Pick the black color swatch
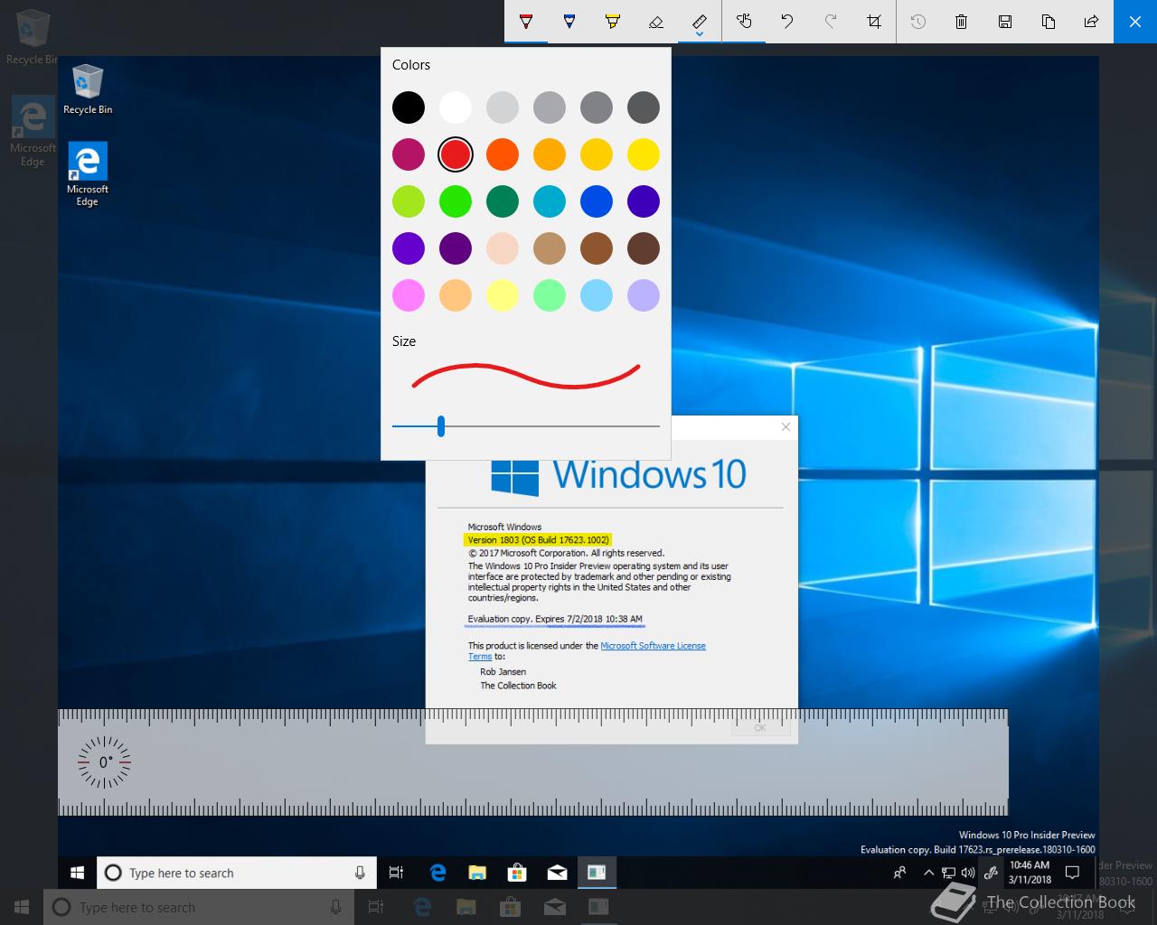This screenshot has height=925, width=1157. point(409,107)
